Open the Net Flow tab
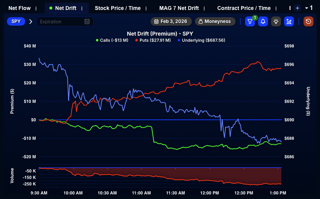 19,8
